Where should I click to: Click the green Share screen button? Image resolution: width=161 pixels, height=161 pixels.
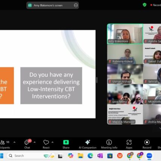pos(66,144)
